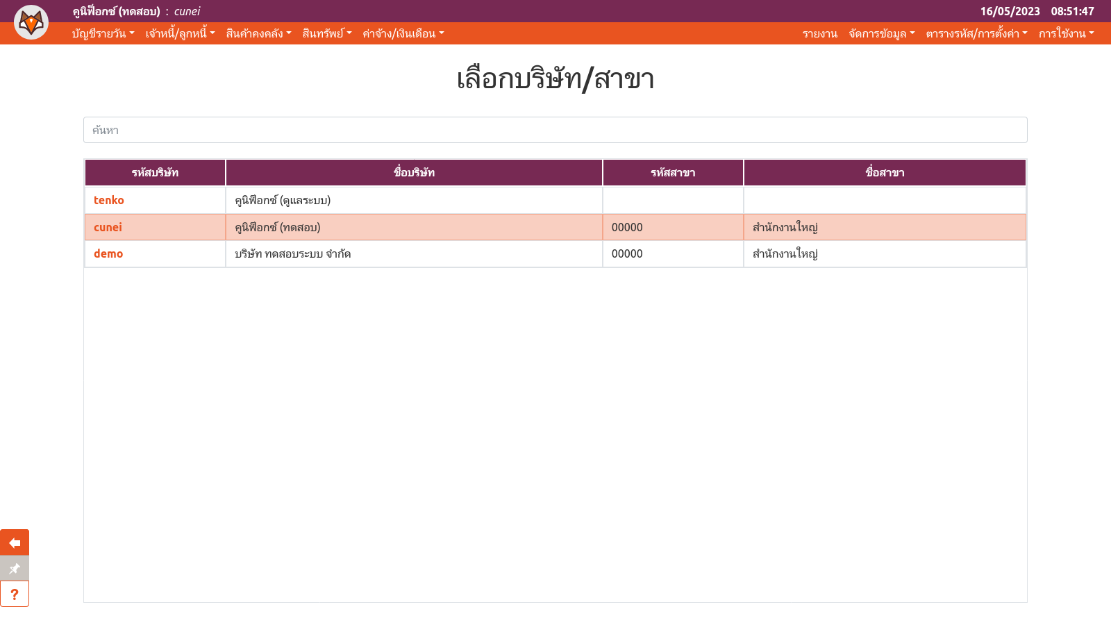The height and width of the screenshot is (625, 1111).
Task: Open the ค่าจ้าง/เงินเดือน menu
Action: [403, 33]
